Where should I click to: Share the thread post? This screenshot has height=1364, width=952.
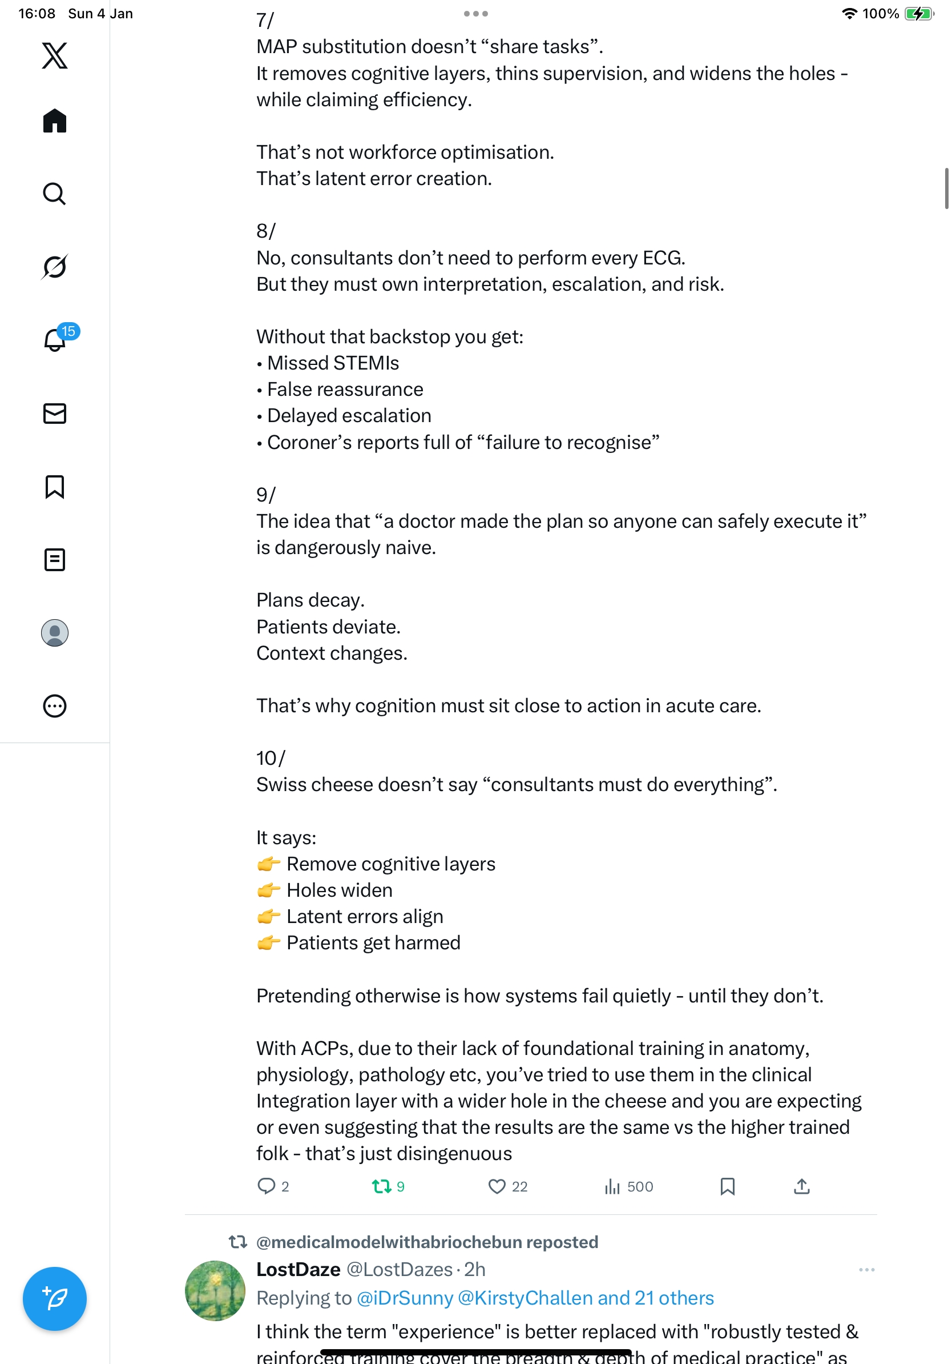tap(801, 1186)
